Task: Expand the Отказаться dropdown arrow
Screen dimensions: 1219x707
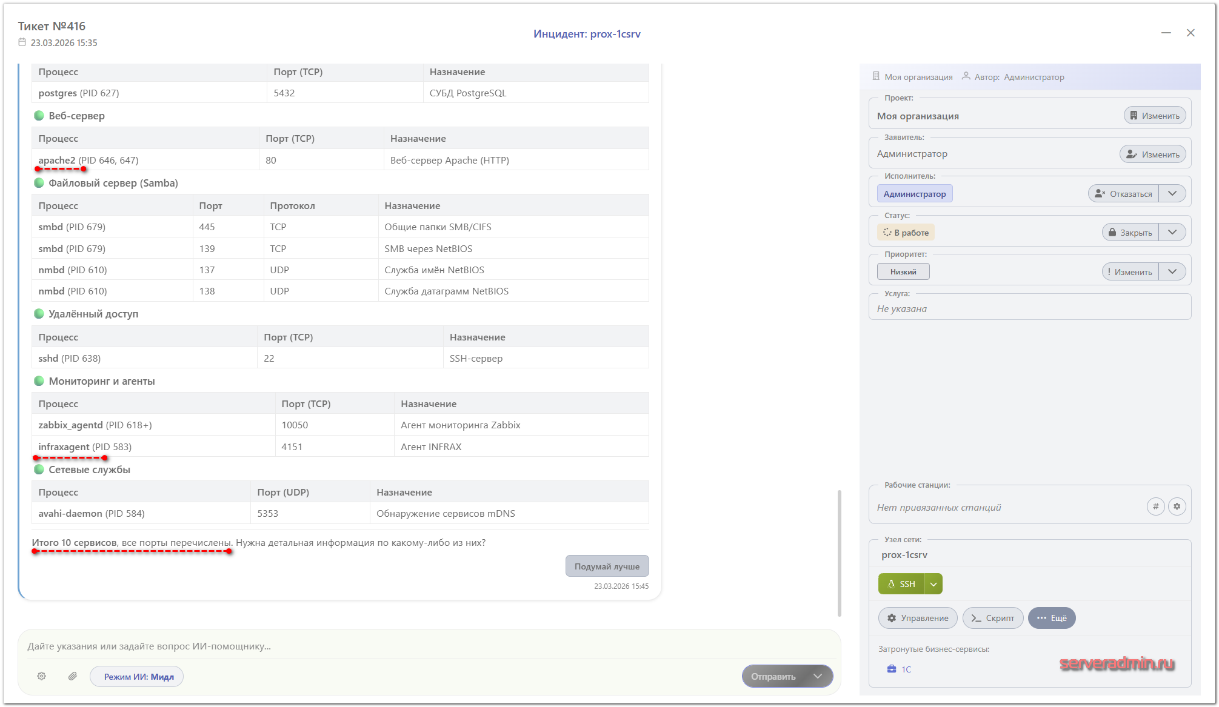Action: (x=1172, y=194)
